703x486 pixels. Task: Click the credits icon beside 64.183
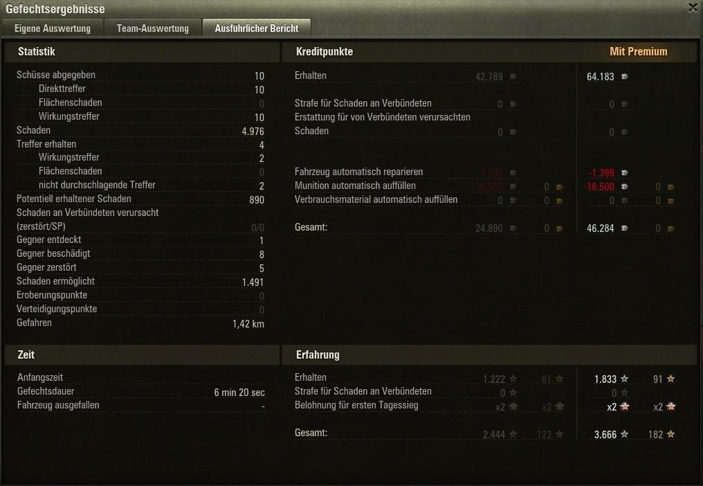coord(624,77)
